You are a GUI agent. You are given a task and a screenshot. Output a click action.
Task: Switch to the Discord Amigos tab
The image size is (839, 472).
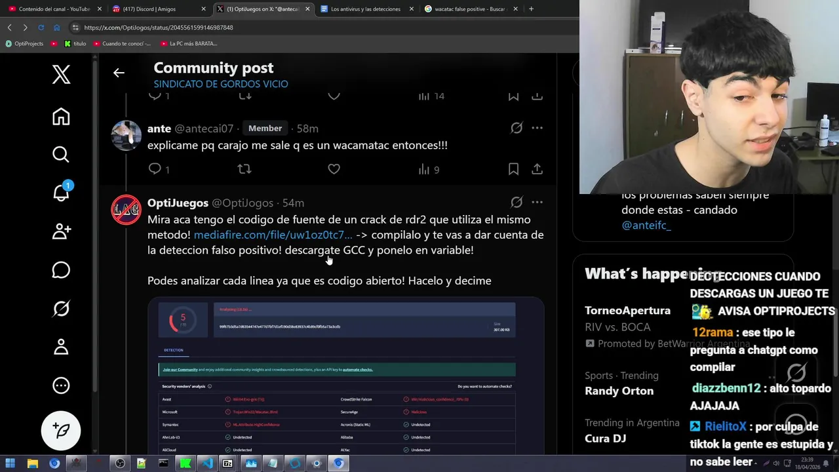159,9
